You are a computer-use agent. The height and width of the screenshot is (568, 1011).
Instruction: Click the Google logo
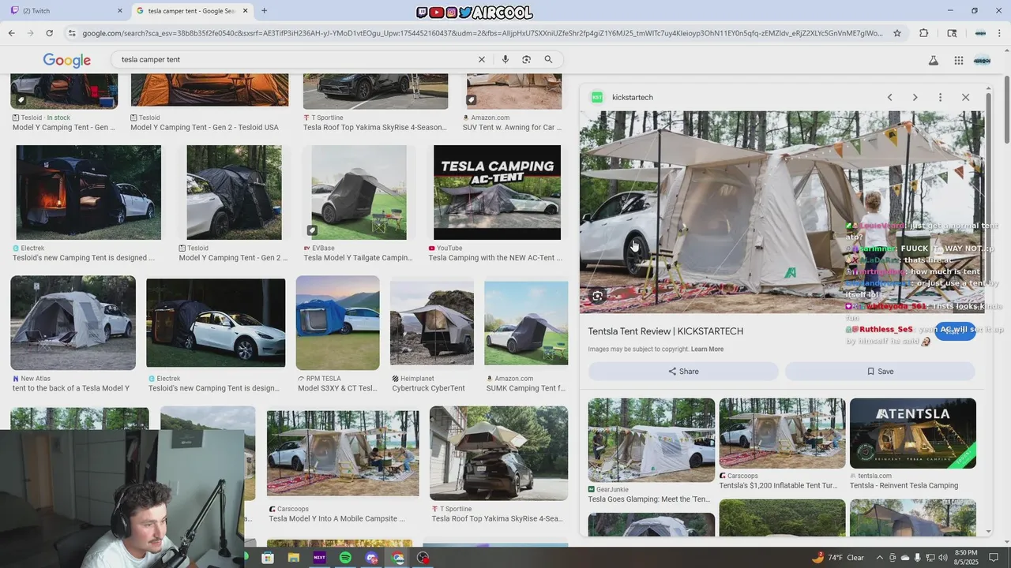(67, 60)
